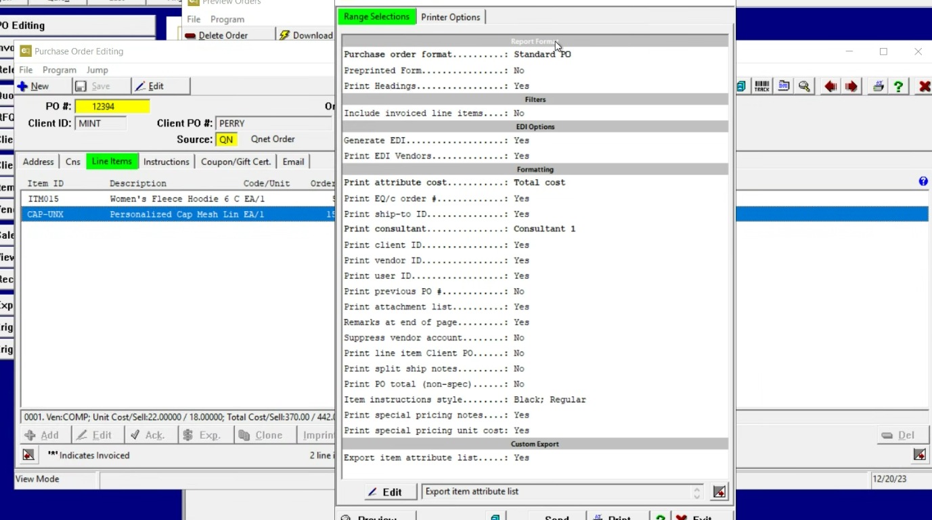Select the Remarks at end of page row
This screenshot has width=932, height=520.
click(x=535, y=322)
